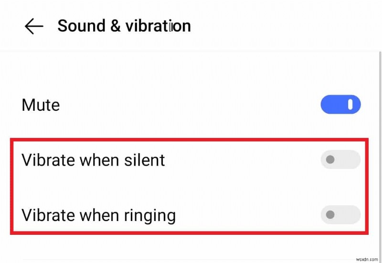Tap the Vibrate when silent label
382x263 pixels.
(x=94, y=160)
